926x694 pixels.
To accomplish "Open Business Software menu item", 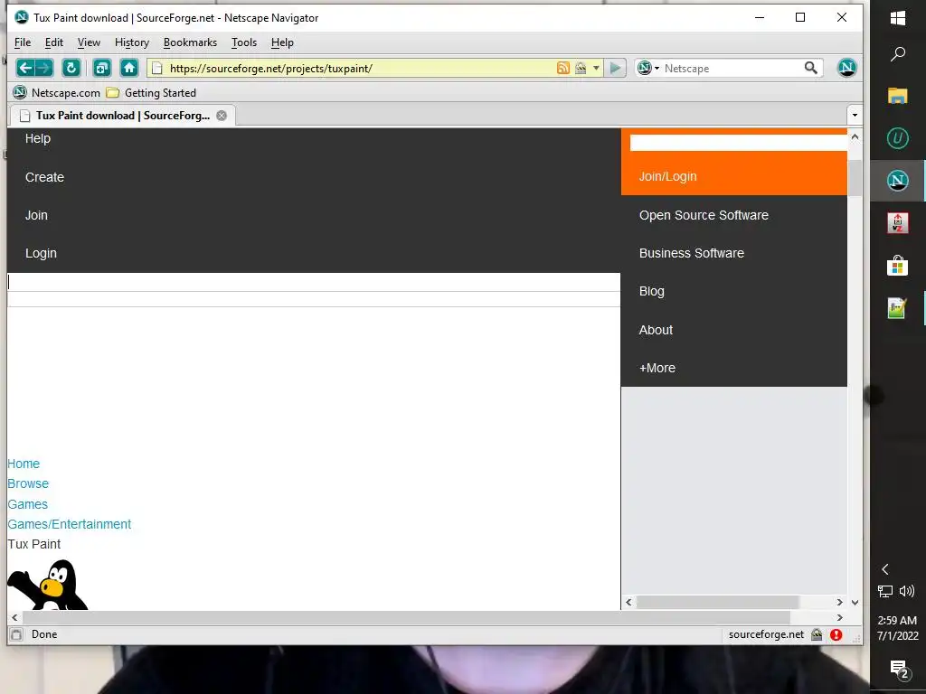I will pos(692,253).
